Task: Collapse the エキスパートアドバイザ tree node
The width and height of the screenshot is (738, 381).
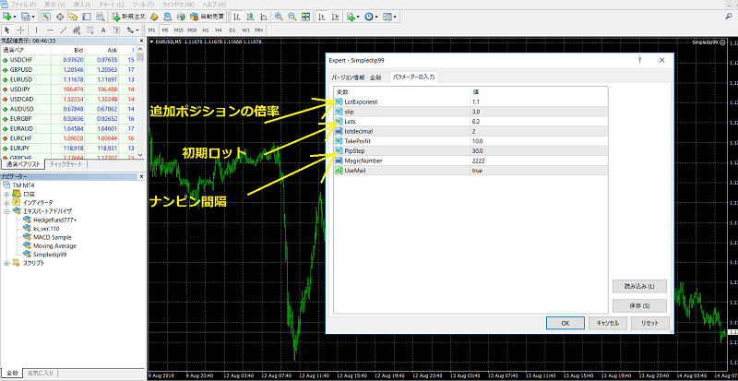Action: [x=6, y=213]
